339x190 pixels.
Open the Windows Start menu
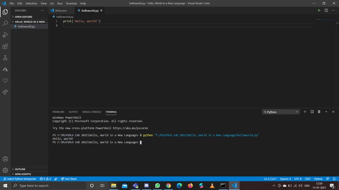[5, 185]
